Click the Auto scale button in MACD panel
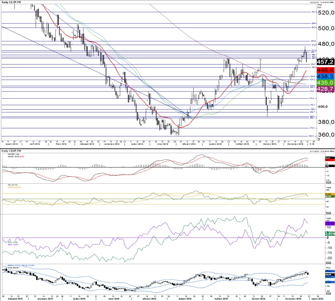Viewport: 335px width, 301px height. [328, 182]
